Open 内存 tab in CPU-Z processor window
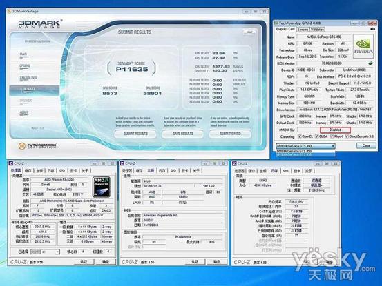The image size is (382, 286). 50,171
